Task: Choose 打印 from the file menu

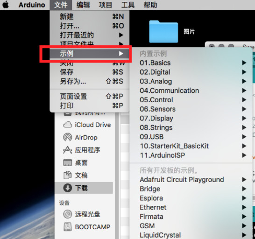Action: (x=90, y=105)
